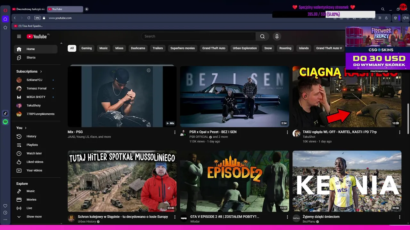The height and width of the screenshot is (230, 410).
Task: Open the BezPlanu channel avatar
Action: click(x=296, y=218)
